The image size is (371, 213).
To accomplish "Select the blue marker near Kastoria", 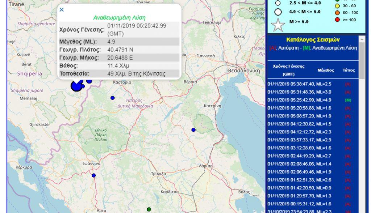I will coord(112,98).
